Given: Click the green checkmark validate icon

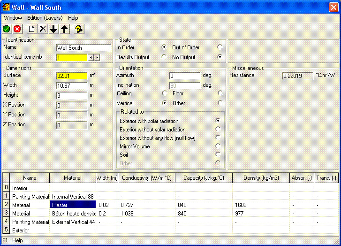Looking at the screenshot, I should coord(7,29).
